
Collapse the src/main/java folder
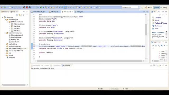(x=5, y=20)
